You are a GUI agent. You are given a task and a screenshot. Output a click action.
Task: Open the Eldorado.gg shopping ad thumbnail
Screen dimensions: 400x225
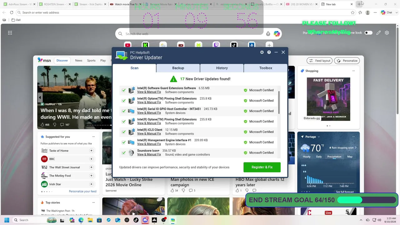coord(328,99)
